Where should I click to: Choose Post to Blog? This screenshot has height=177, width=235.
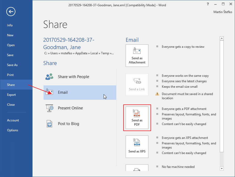point(80,124)
